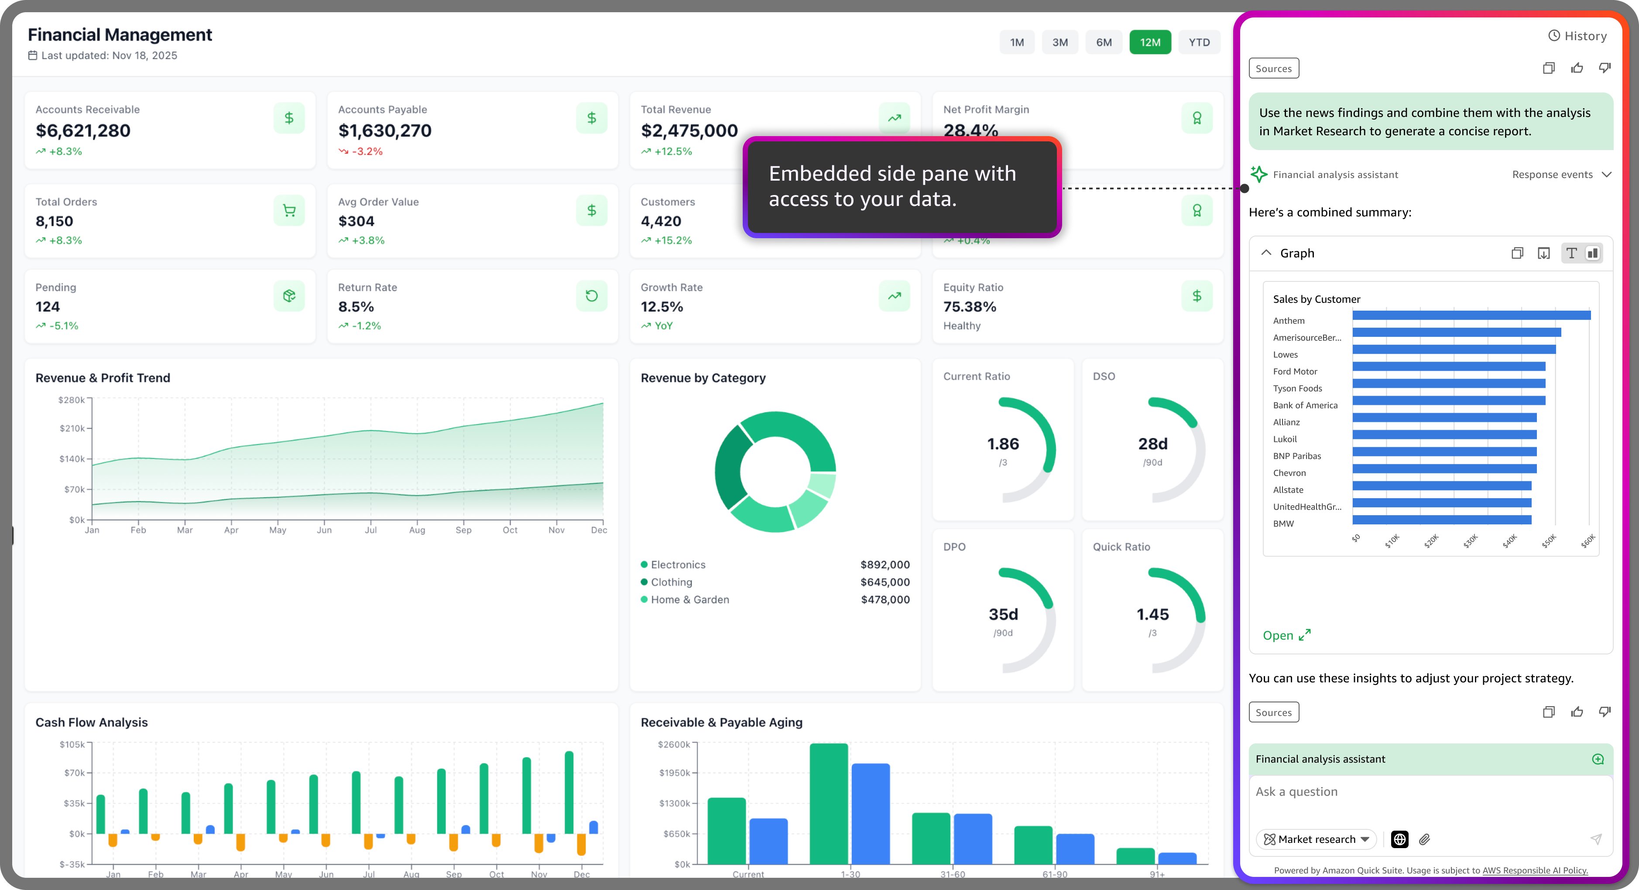Toggle web search globe button

click(1400, 839)
